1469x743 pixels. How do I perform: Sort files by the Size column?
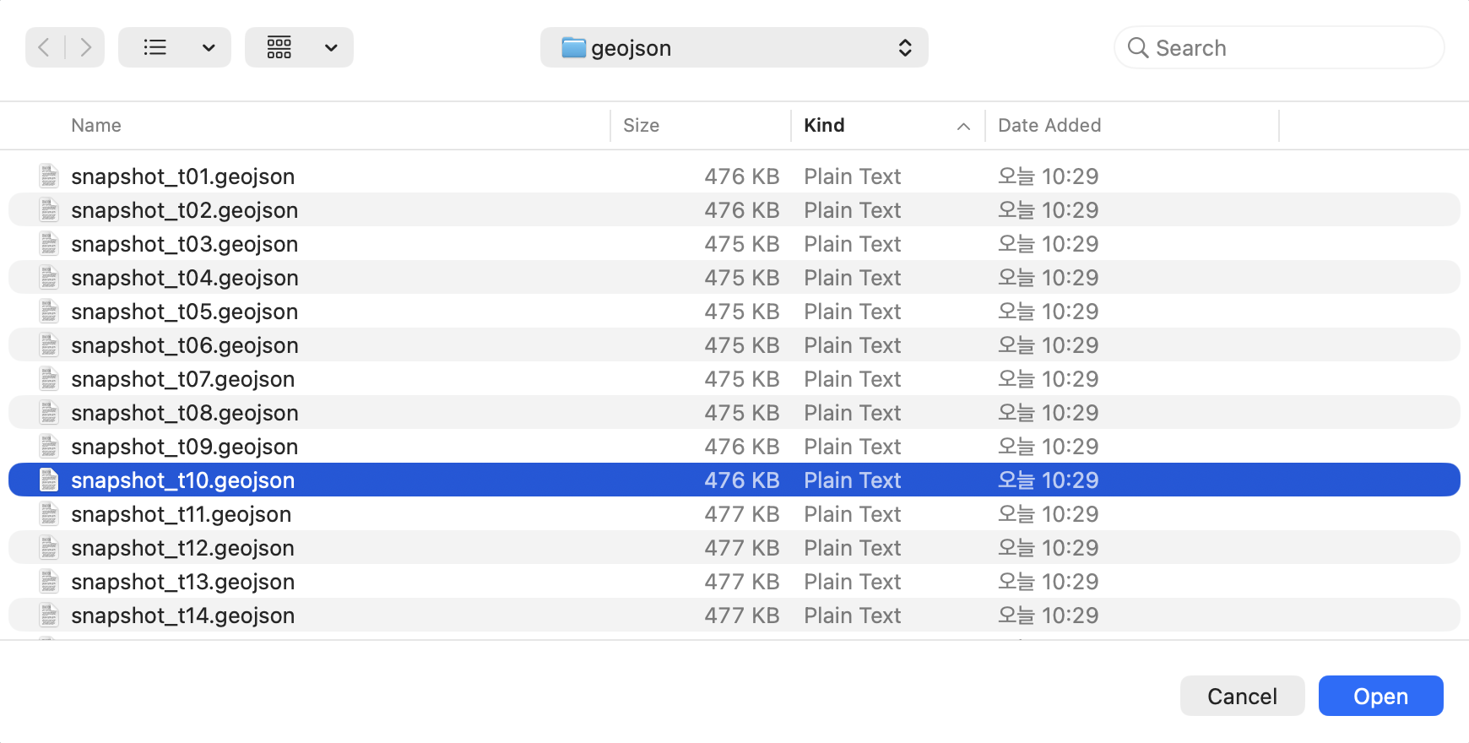(641, 125)
